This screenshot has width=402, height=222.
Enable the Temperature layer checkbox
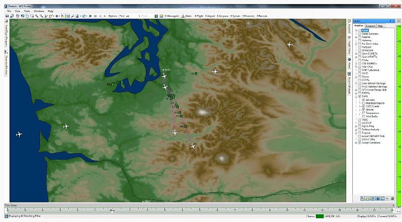363,113
